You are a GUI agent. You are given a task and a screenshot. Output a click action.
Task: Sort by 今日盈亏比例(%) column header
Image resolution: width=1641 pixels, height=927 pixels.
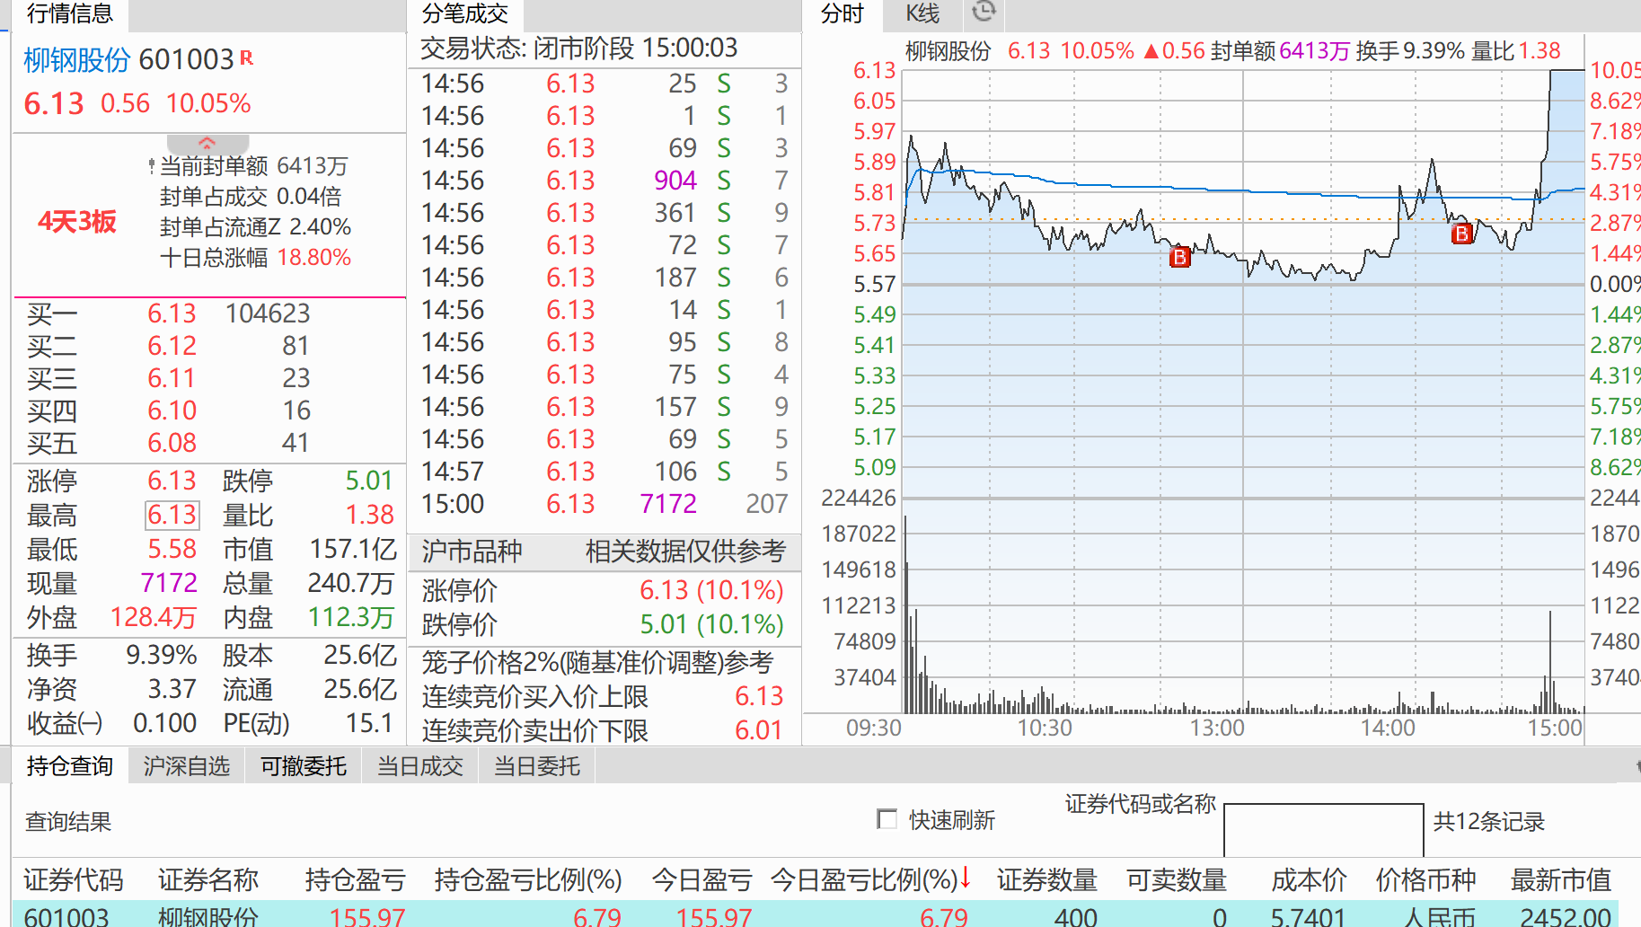[x=871, y=879]
